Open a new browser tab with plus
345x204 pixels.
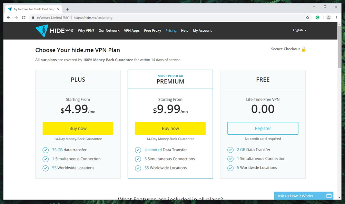click(67, 9)
